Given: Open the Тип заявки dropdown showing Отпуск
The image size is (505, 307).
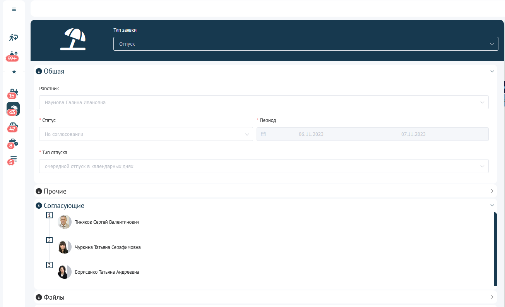Looking at the screenshot, I should click(305, 44).
